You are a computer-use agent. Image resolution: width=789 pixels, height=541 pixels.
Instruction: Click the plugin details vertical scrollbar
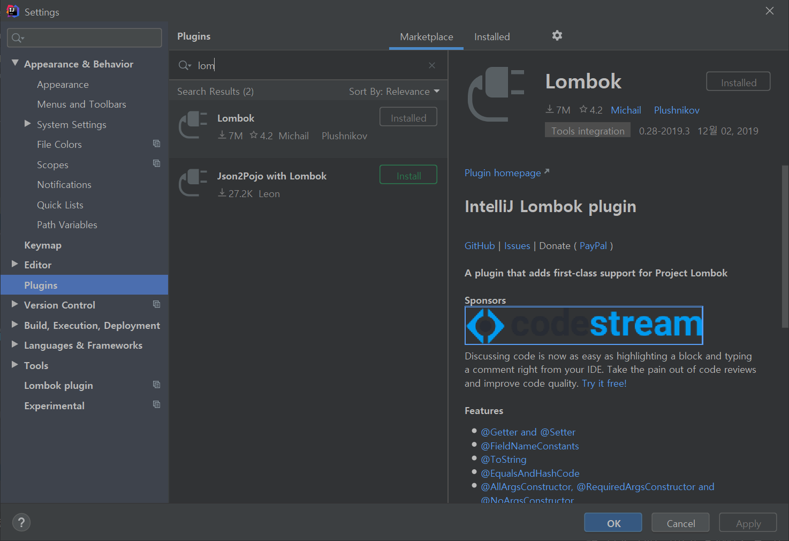point(785,246)
